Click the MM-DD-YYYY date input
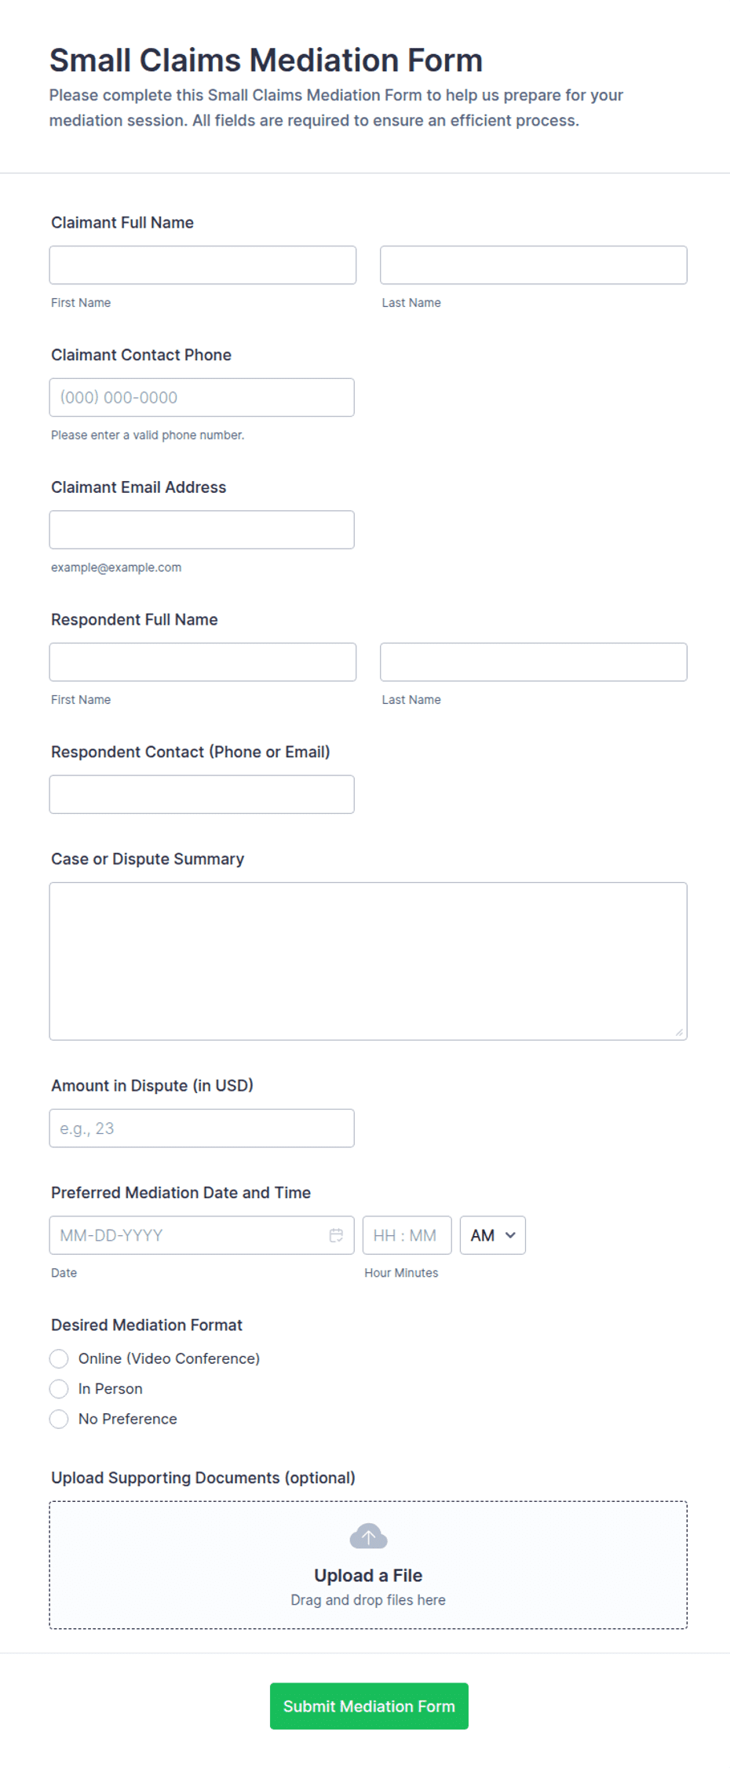The height and width of the screenshot is (1768, 730). point(202,1235)
